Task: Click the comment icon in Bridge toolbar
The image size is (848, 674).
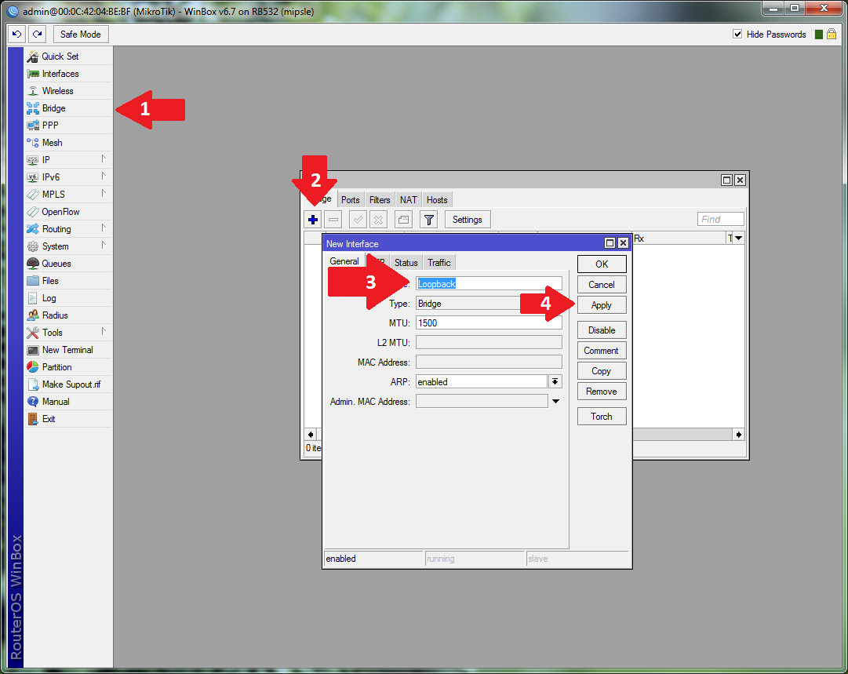Action: tap(403, 220)
